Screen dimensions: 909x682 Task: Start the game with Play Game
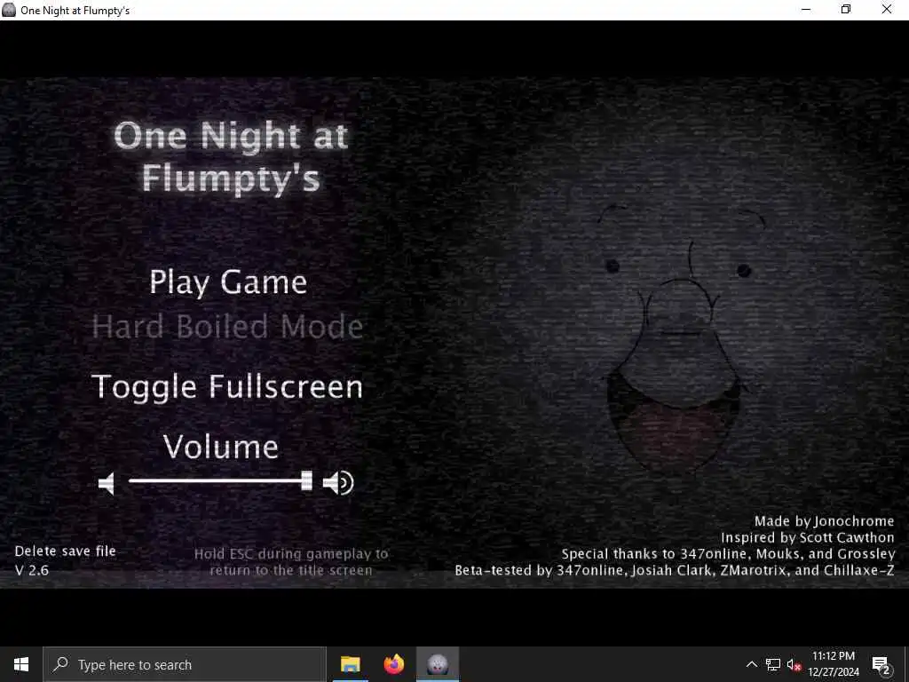228,282
